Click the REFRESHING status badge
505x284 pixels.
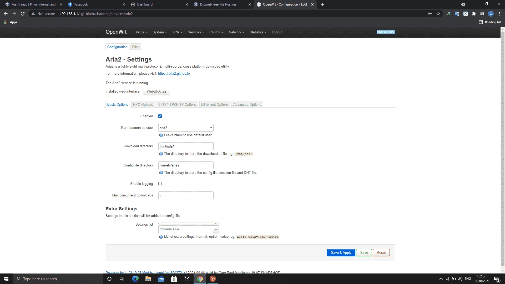(386, 32)
